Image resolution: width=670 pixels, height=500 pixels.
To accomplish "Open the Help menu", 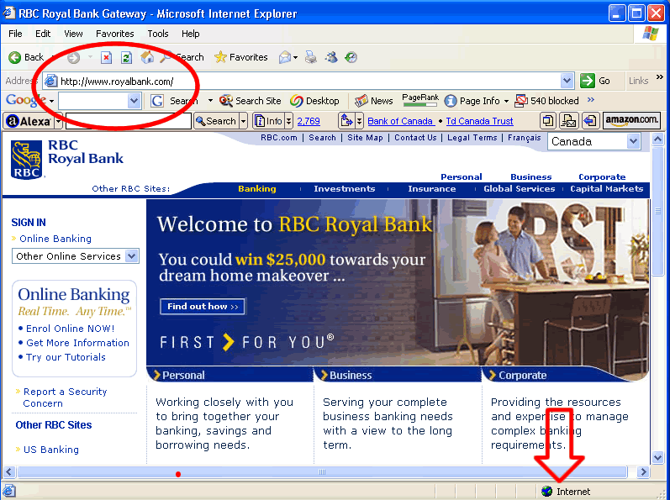I will 191,34.
